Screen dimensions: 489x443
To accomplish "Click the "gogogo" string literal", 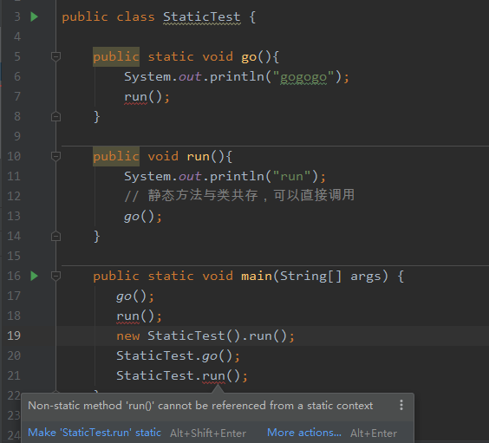I will click(x=303, y=76).
